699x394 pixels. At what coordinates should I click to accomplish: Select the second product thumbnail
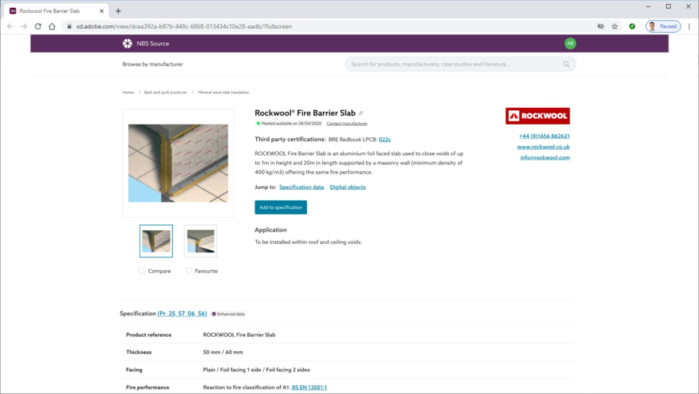click(x=200, y=241)
